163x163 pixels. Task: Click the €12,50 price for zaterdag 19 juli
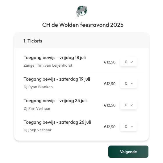click(110, 84)
